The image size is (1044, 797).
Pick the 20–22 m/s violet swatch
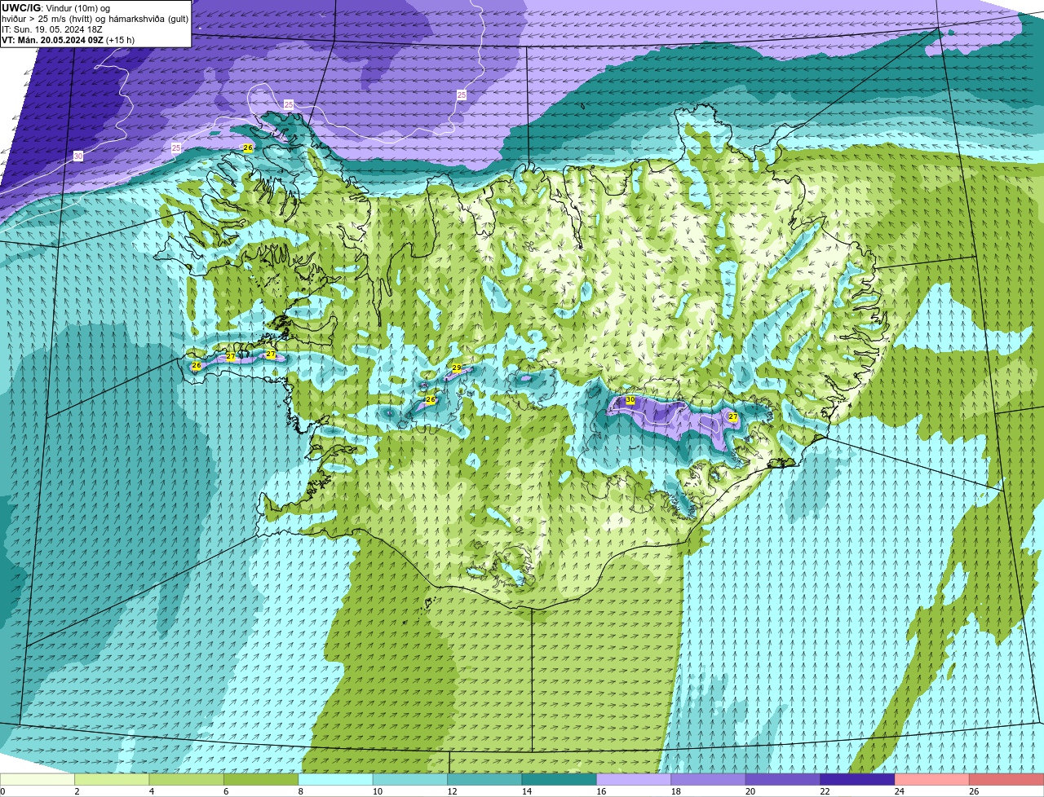(x=783, y=779)
